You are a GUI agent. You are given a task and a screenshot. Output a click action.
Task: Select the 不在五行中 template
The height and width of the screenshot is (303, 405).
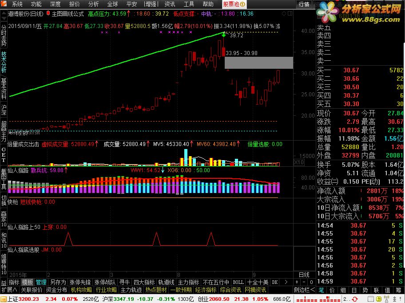[x=216, y=282]
